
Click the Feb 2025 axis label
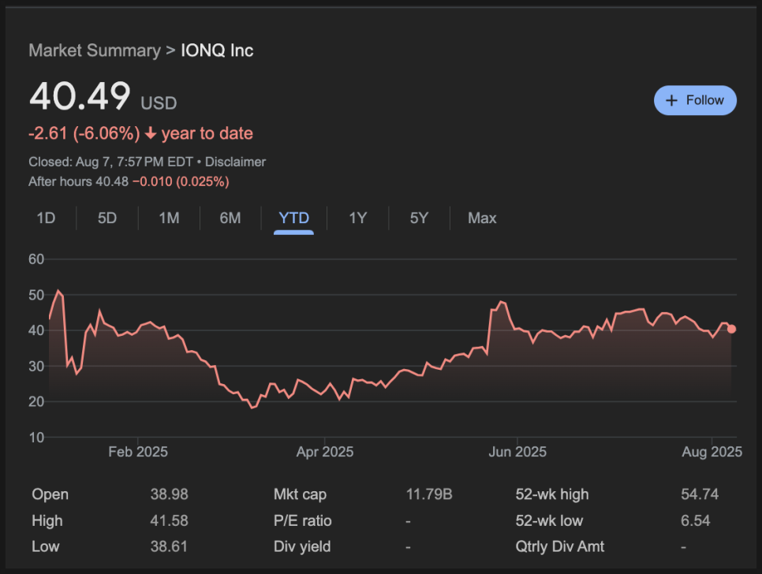point(138,452)
